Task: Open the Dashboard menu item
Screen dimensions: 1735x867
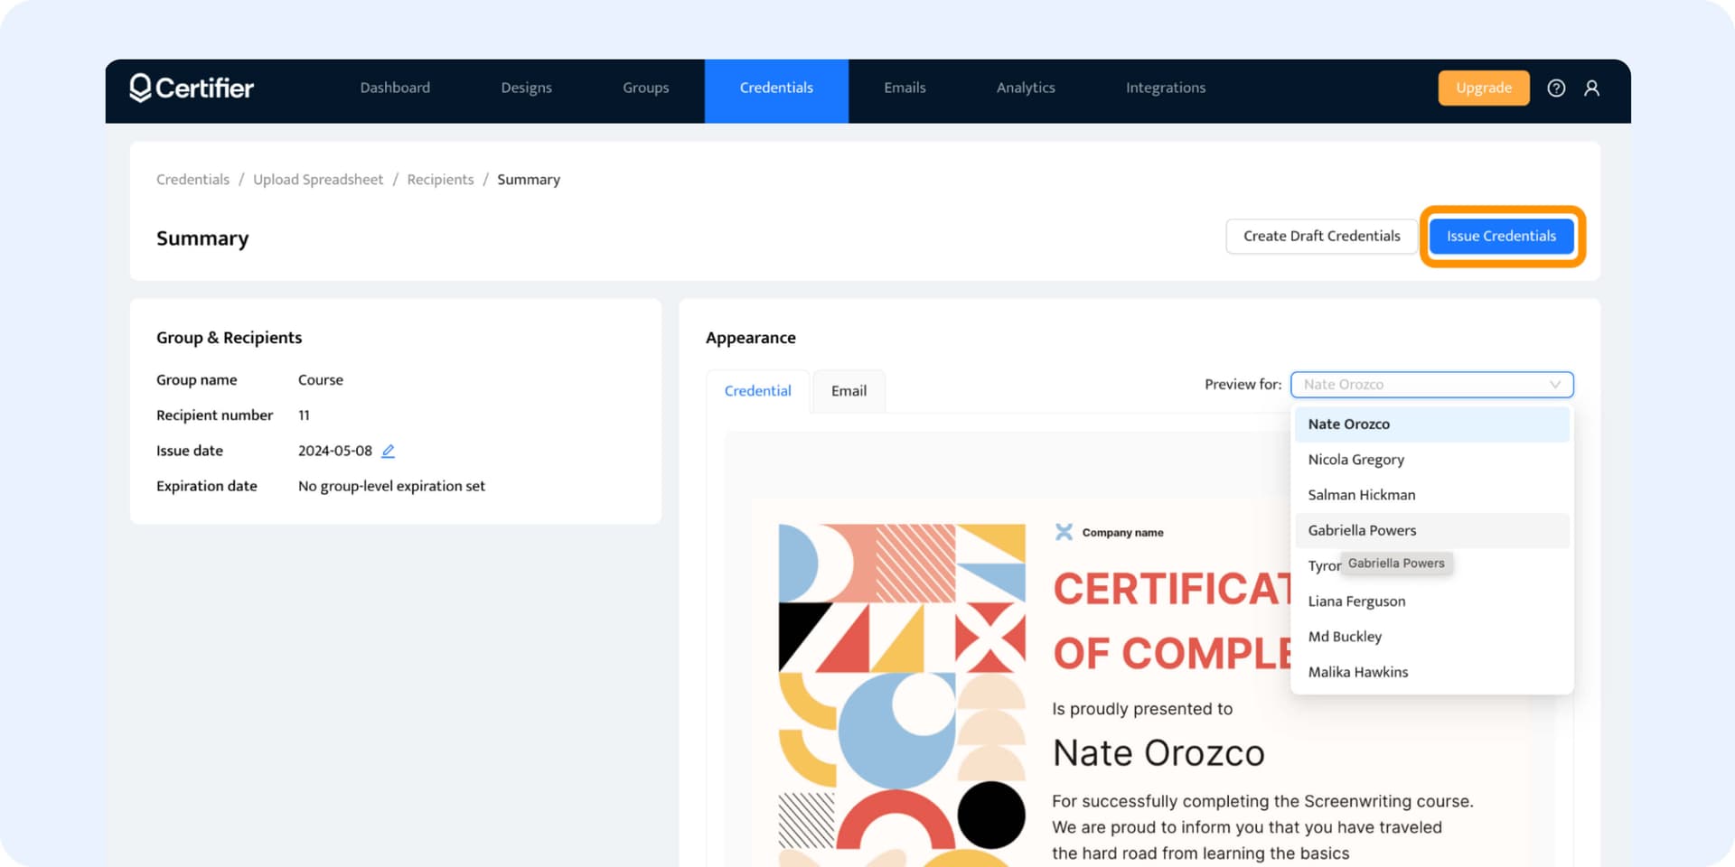Action: click(x=395, y=88)
